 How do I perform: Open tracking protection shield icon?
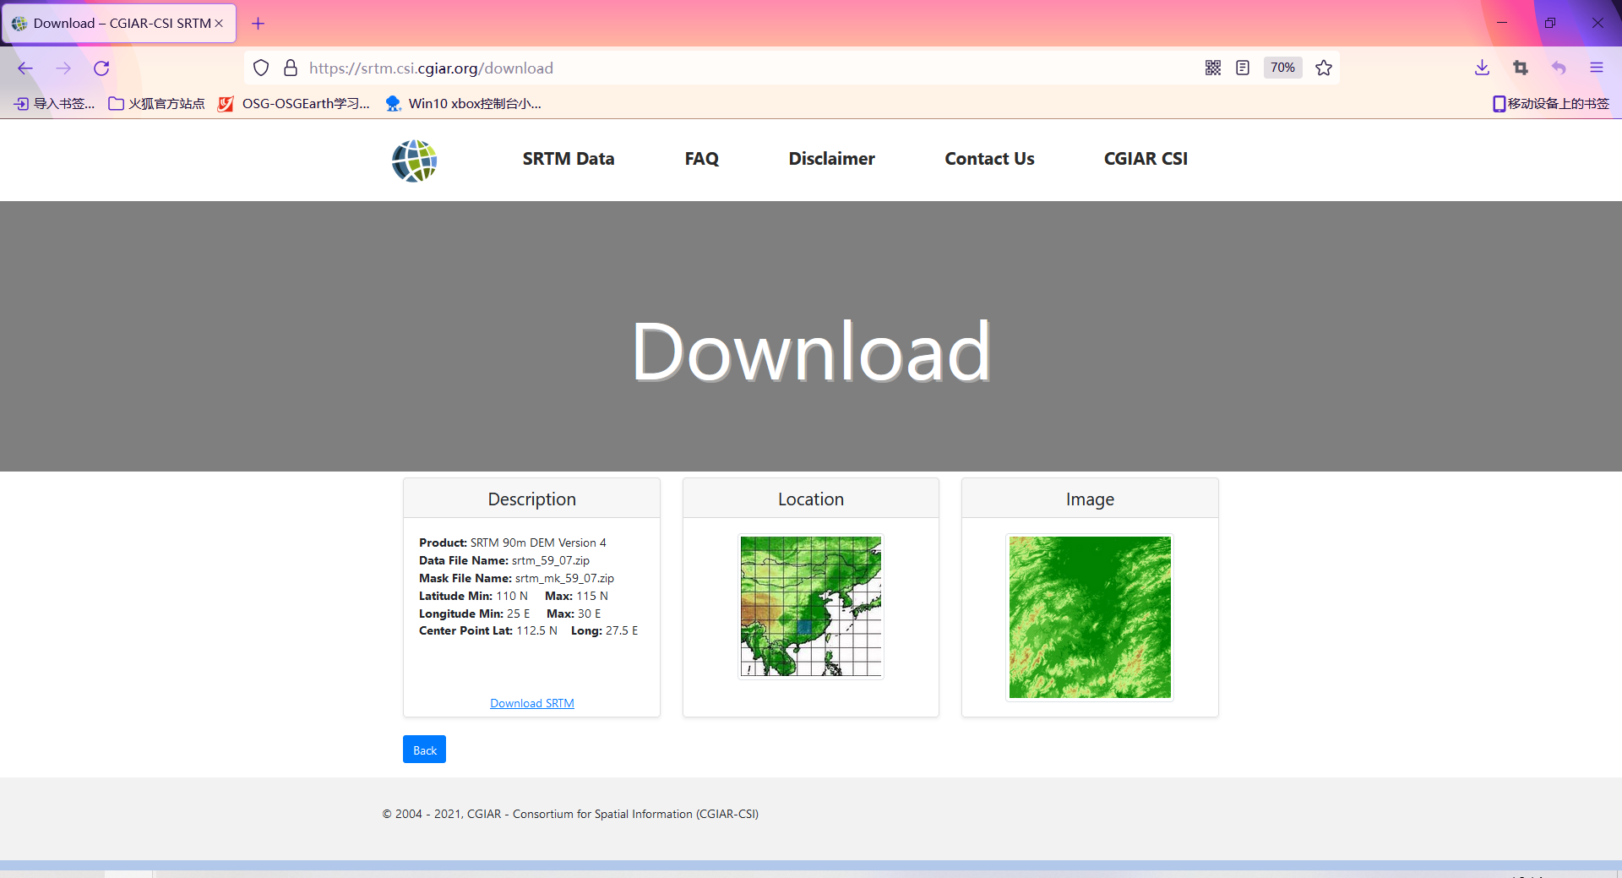261,68
